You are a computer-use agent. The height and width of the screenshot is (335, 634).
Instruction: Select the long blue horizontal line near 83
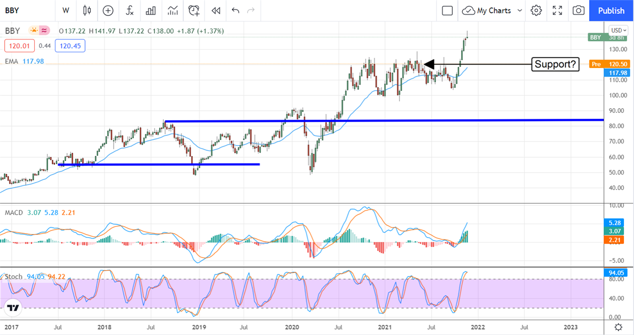(385, 121)
